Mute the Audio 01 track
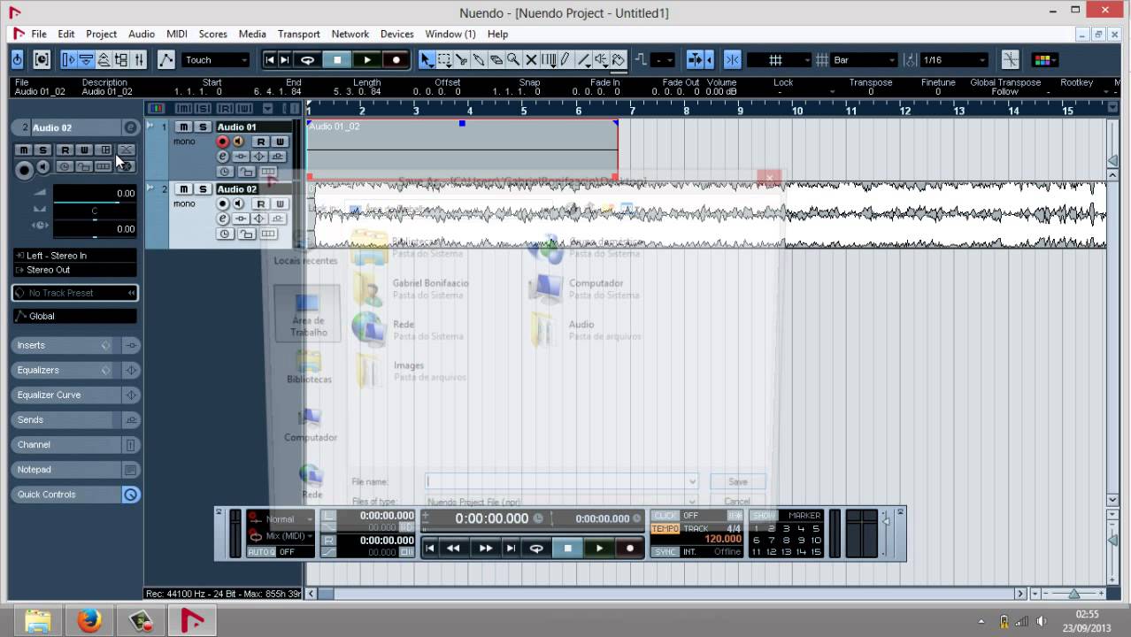Viewport: 1131px width, 637px height. click(x=184, y=127)
